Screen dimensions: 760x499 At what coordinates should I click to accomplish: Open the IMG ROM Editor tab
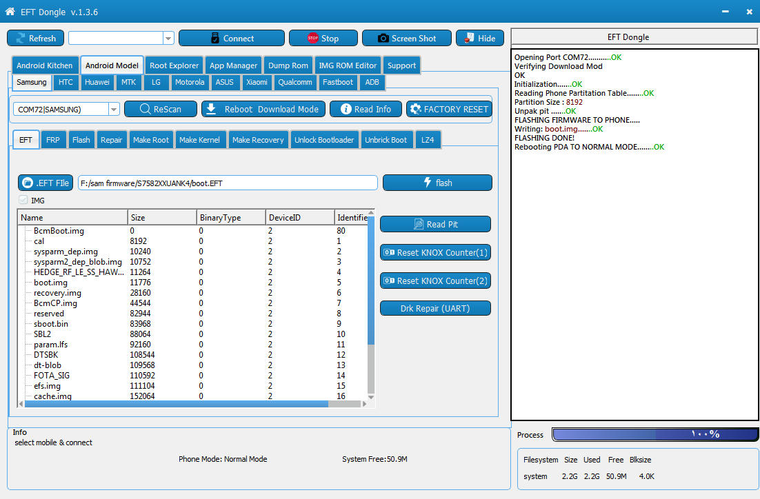coord(348,65)
